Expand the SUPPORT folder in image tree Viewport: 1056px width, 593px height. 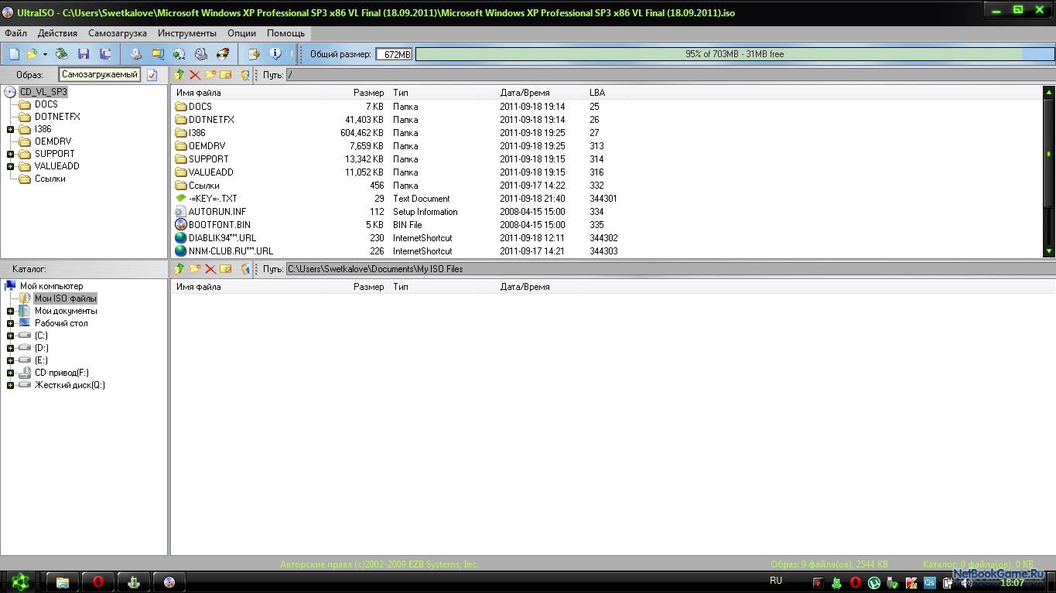coord(11,154)
